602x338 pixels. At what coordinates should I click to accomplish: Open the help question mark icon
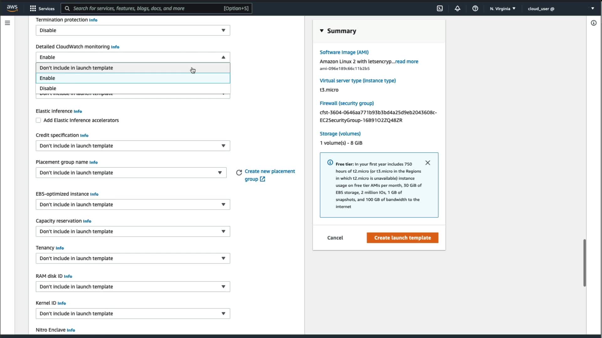pos(475,8)
